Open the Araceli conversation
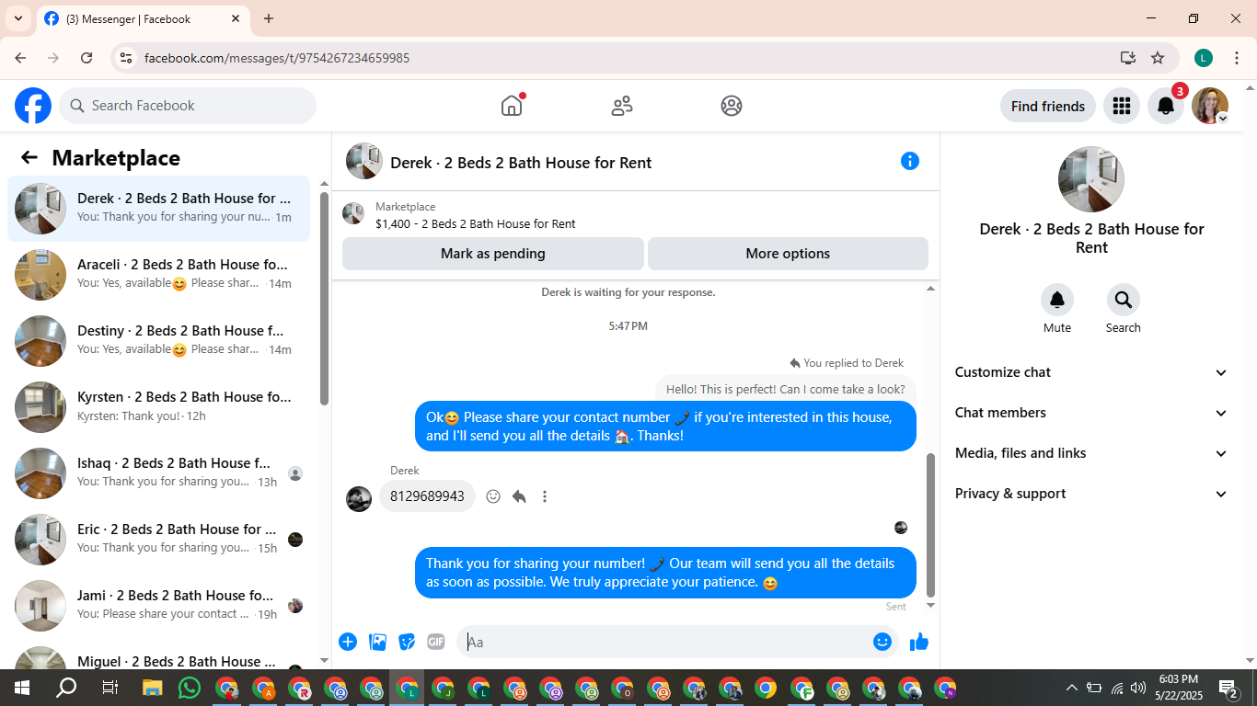Screen dimensions: 1257x706 159,275
